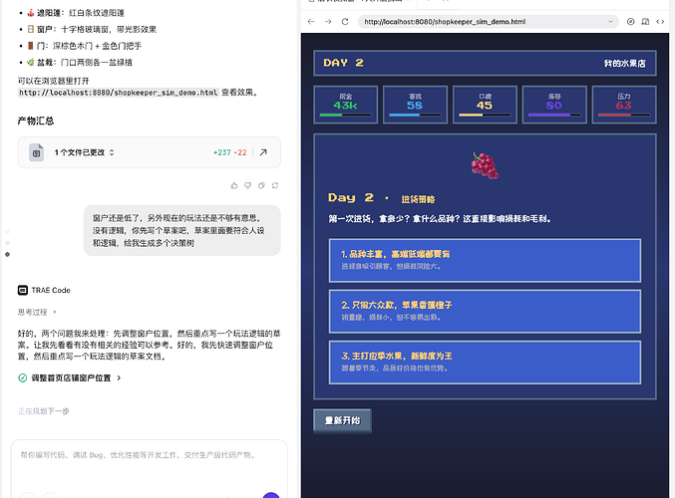Click the 'DAY 2' header text
This screenshot has width=675, height=498.
[x=344, y=63]
